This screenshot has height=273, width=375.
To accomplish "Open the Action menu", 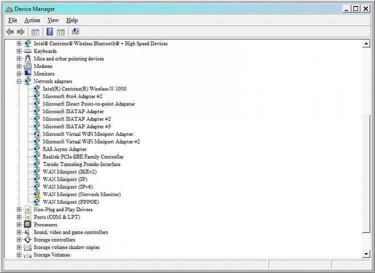I will point(32,20).
